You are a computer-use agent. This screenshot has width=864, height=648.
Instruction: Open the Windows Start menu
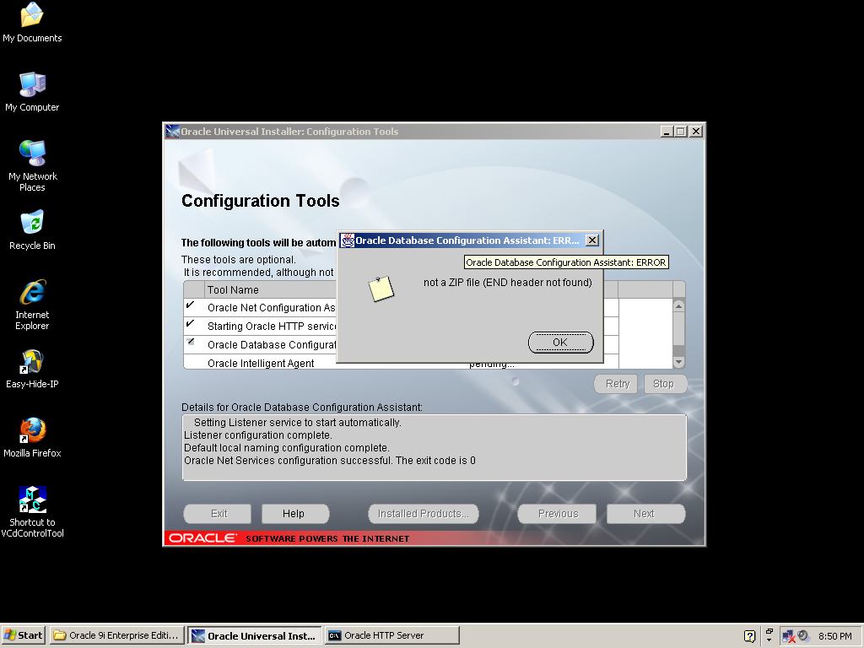pos(24,635)
